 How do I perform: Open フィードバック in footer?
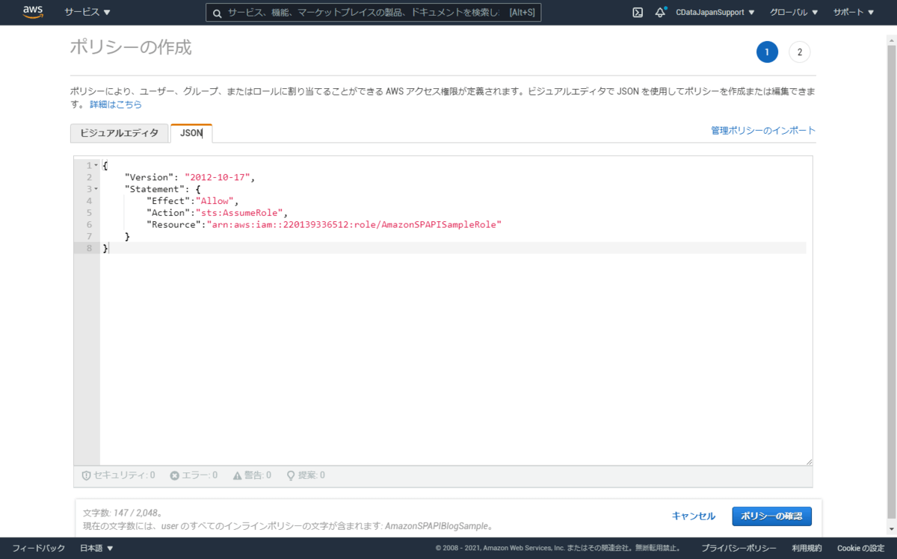[x=39, y=549]
